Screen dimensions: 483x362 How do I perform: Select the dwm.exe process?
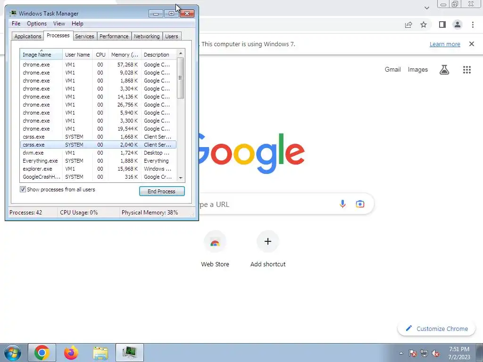[x=98, y=153]
